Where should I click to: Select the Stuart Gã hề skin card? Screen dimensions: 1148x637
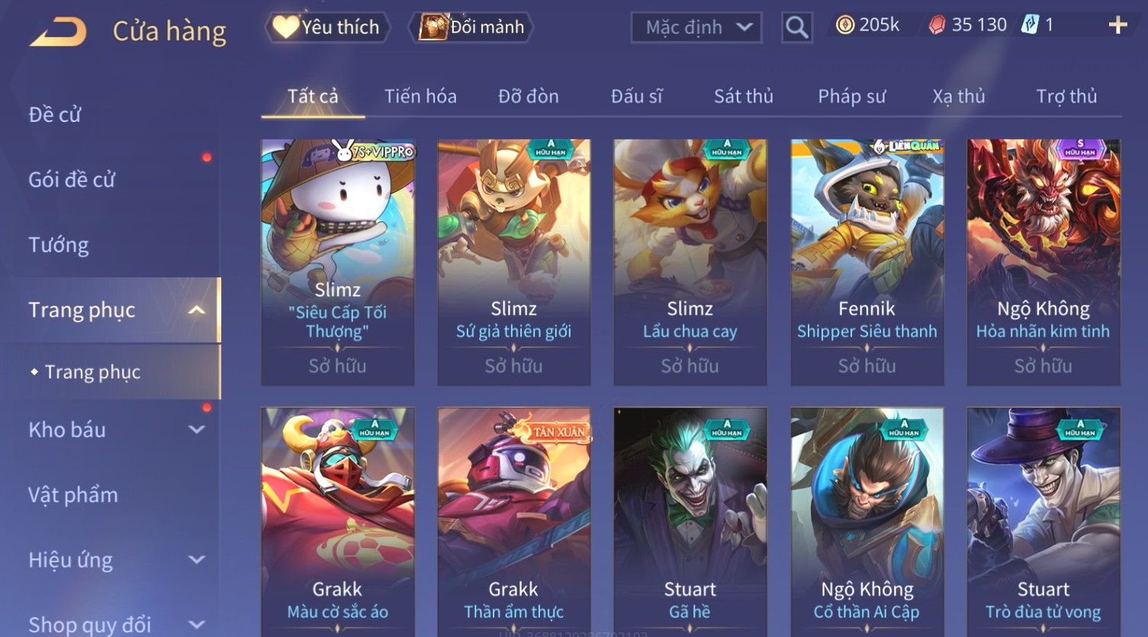click(690, 522)
